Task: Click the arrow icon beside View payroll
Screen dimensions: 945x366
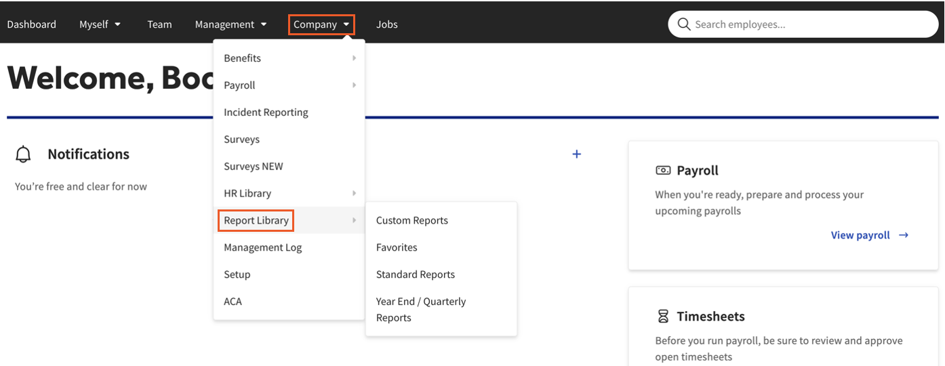Action: pyautogui.click(x=904, y=235)
